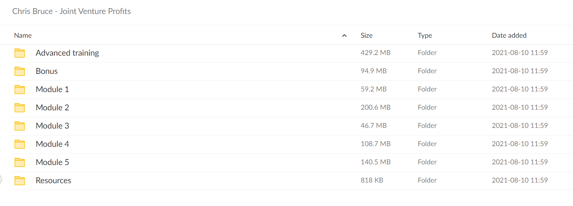573x206 pixels.
Task: Open the Advanced training folder name
Action: pyautogui.click(x=67, y=53)
